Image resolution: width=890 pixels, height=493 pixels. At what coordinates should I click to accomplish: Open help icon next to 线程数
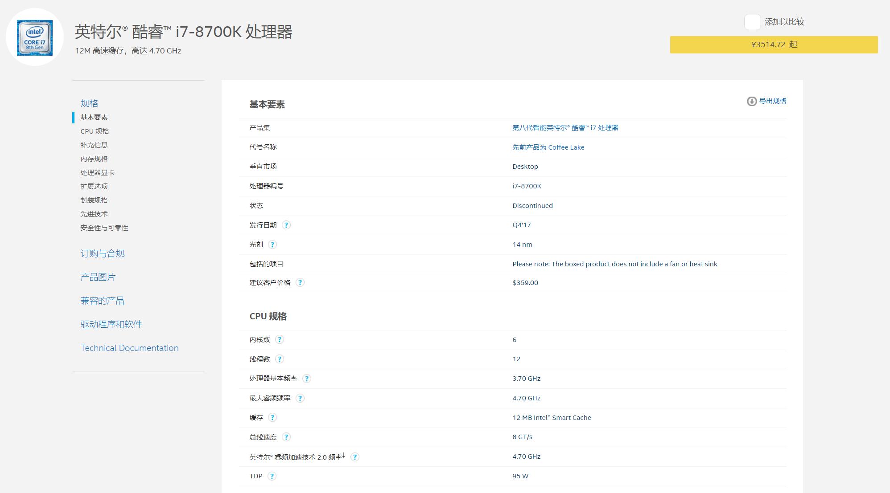point(280,359)
